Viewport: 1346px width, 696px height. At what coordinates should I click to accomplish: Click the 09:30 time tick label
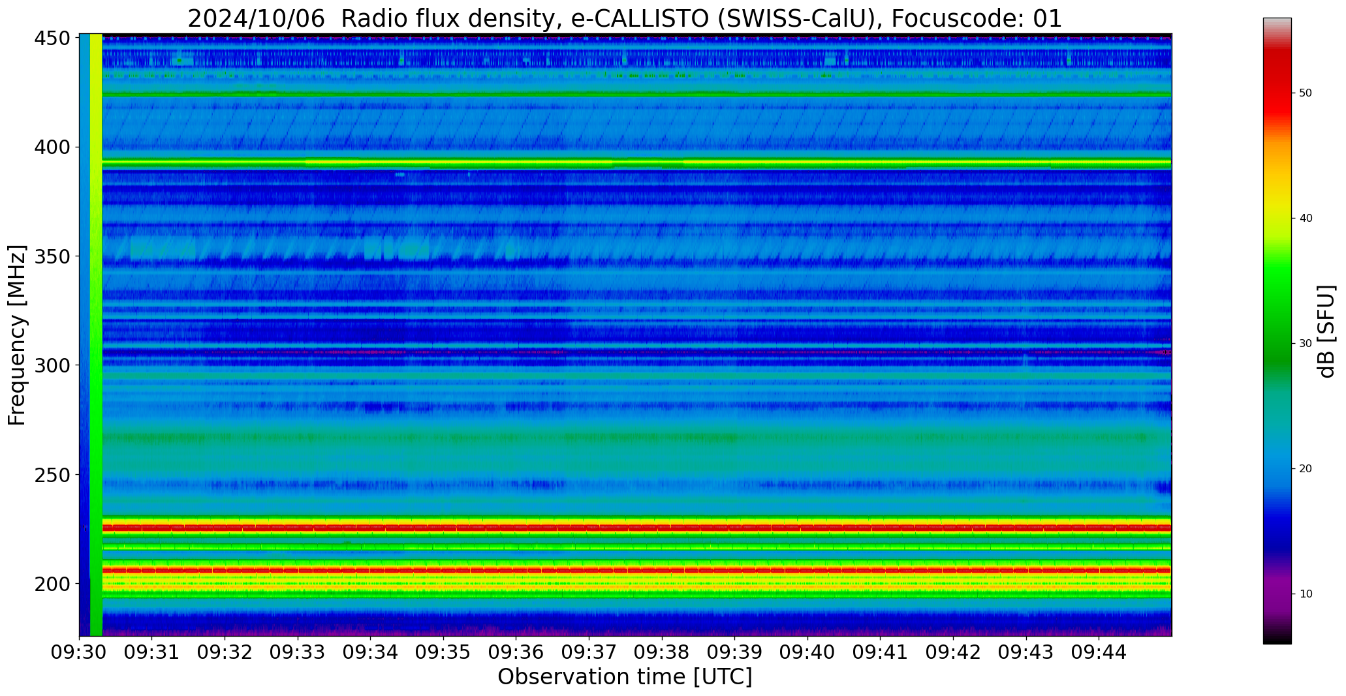(x=79, y=652)
